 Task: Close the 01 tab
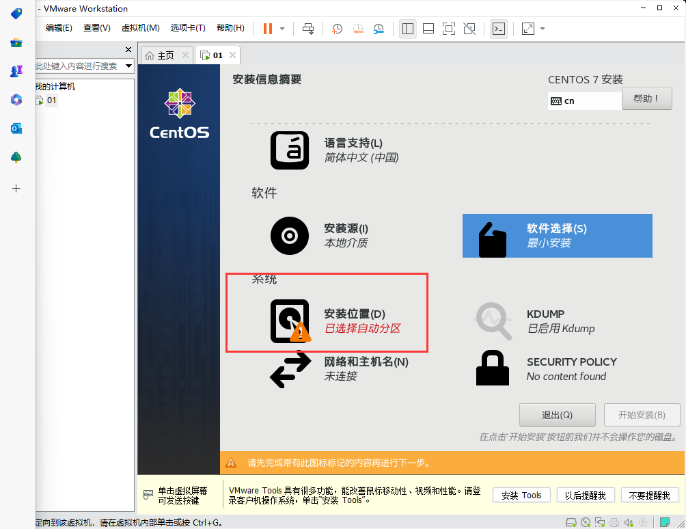[x=233, y=55]
